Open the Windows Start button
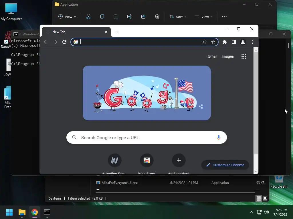 click(x=9, y=212)
